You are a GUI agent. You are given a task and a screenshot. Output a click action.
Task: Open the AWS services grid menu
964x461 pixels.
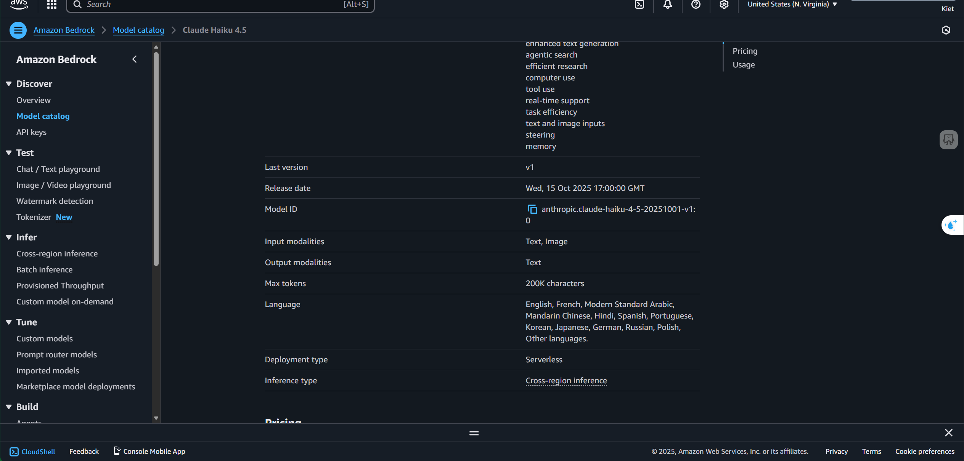tap(52, 5)
